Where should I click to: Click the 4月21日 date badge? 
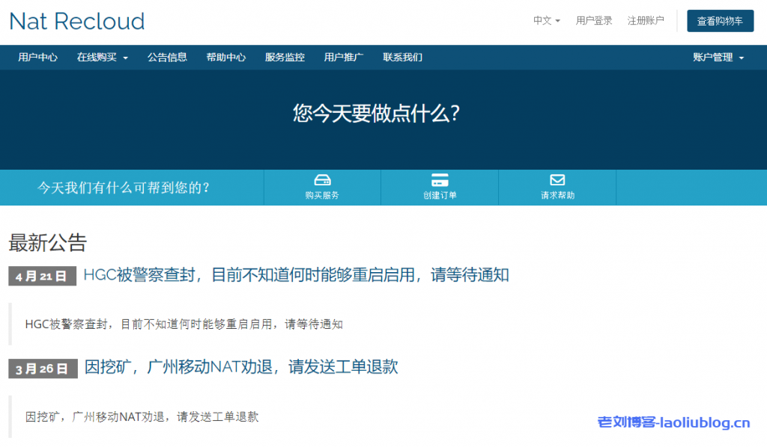[x=42, y=276]
